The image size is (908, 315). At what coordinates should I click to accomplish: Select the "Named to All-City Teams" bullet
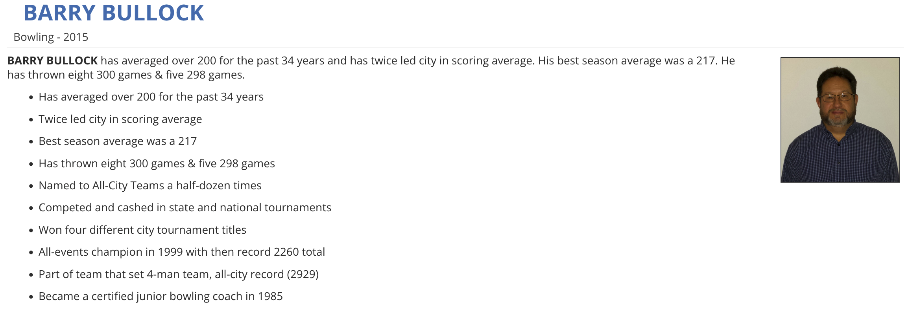(x=149, y=185)
